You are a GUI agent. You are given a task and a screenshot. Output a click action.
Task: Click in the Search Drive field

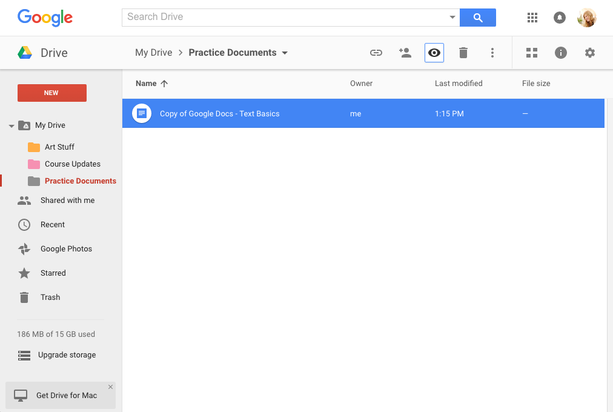pyautogui.click(x=285, y=17)
